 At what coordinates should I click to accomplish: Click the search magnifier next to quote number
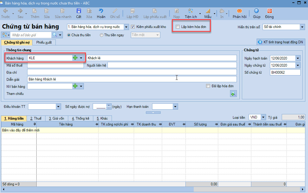[x=55, y=35]
